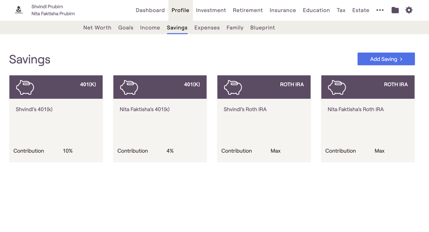
Task: Click the Add Saving button
Action: 386,59
